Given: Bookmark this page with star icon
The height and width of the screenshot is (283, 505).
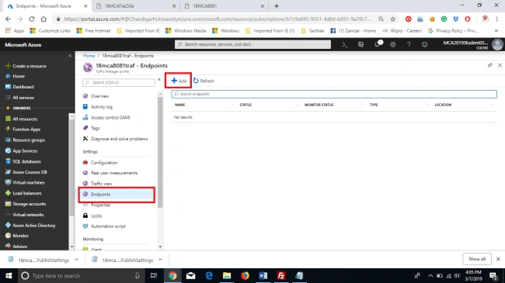Looking at the screenshot, I should click(x=392, y=19).
